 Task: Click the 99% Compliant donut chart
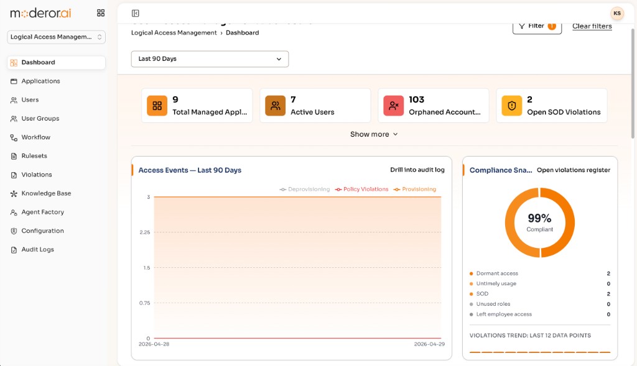tap(539, 222)
